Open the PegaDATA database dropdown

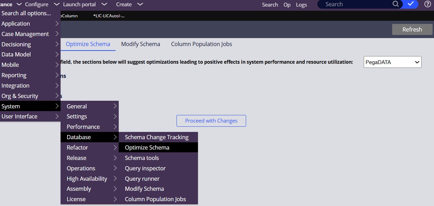[392, 62]
